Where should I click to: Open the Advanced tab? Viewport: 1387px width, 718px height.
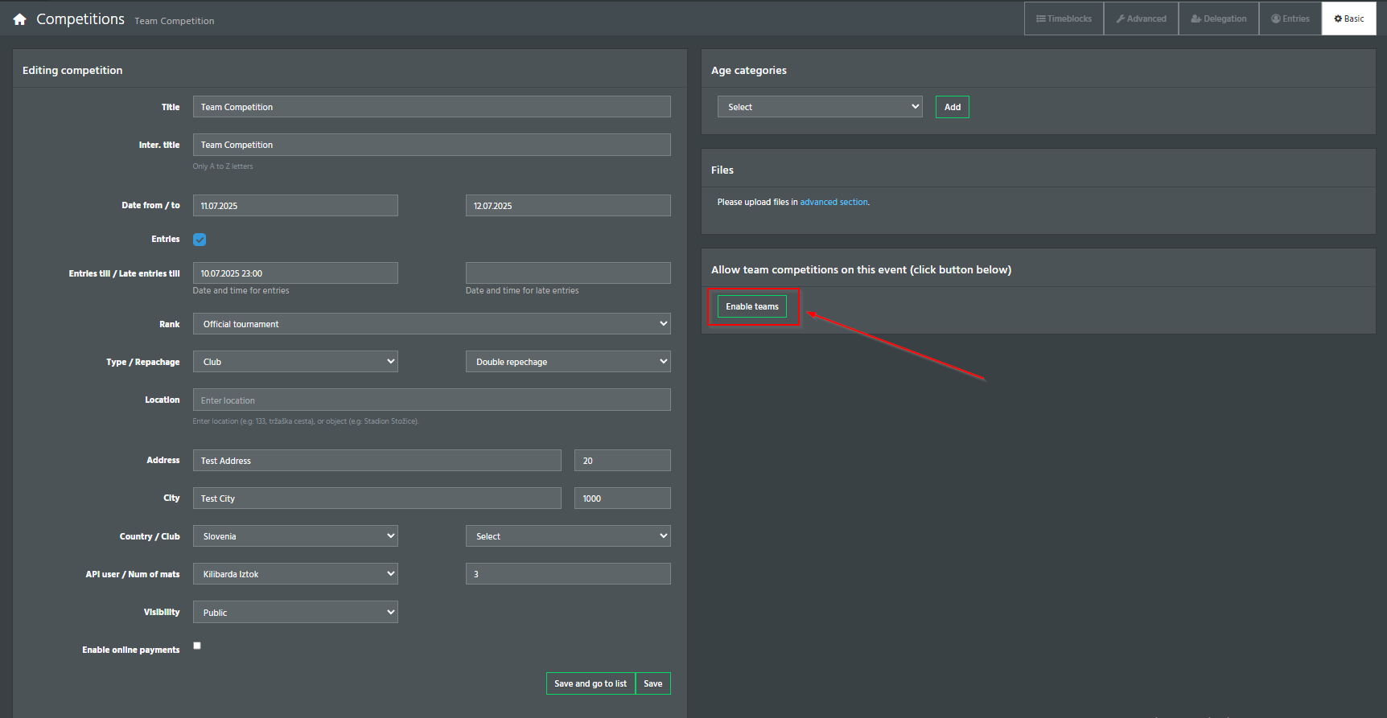click(x=1141, y=18)
